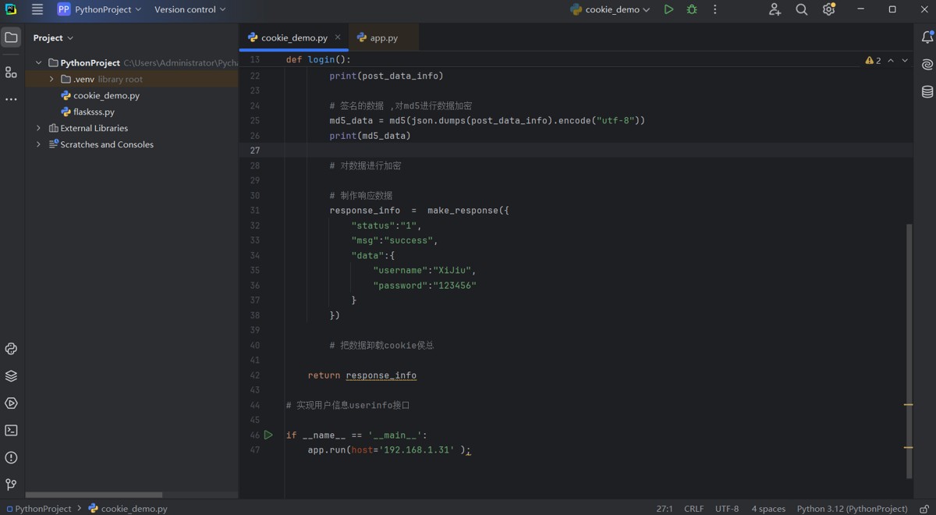Open flasksss.py in the project tree
The width and height of the screenshot is (936, 515).
click(94, 112)
